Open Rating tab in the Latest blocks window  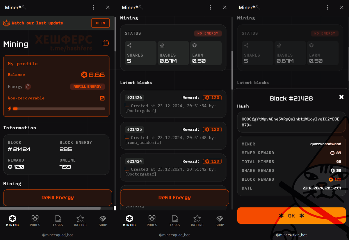tap(197, 221)
